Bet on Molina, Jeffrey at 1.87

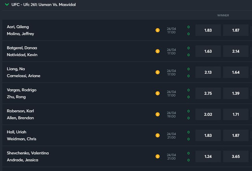pos(236,30)
